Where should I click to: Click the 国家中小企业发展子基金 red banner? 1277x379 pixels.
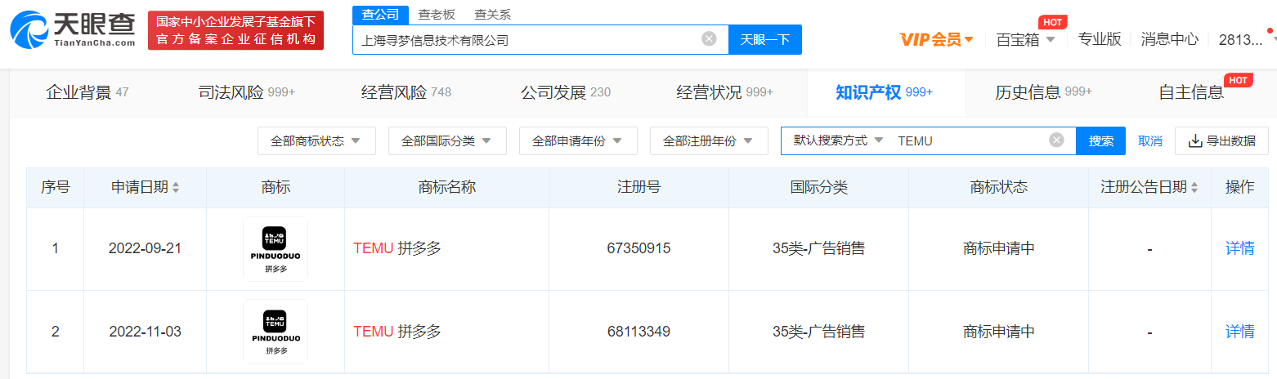click(235, 30)
